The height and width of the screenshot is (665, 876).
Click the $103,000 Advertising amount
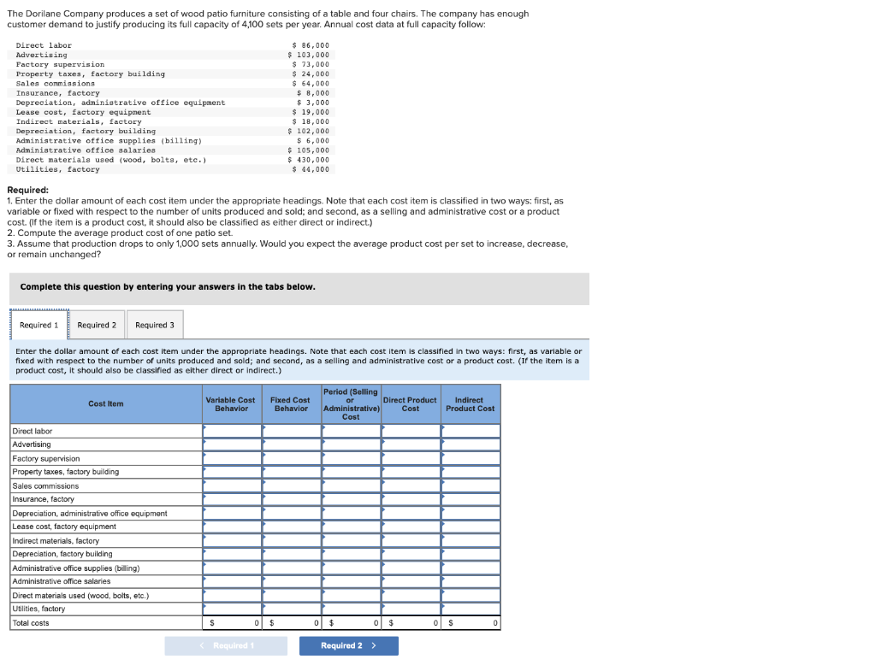click(x=309, y=55)
